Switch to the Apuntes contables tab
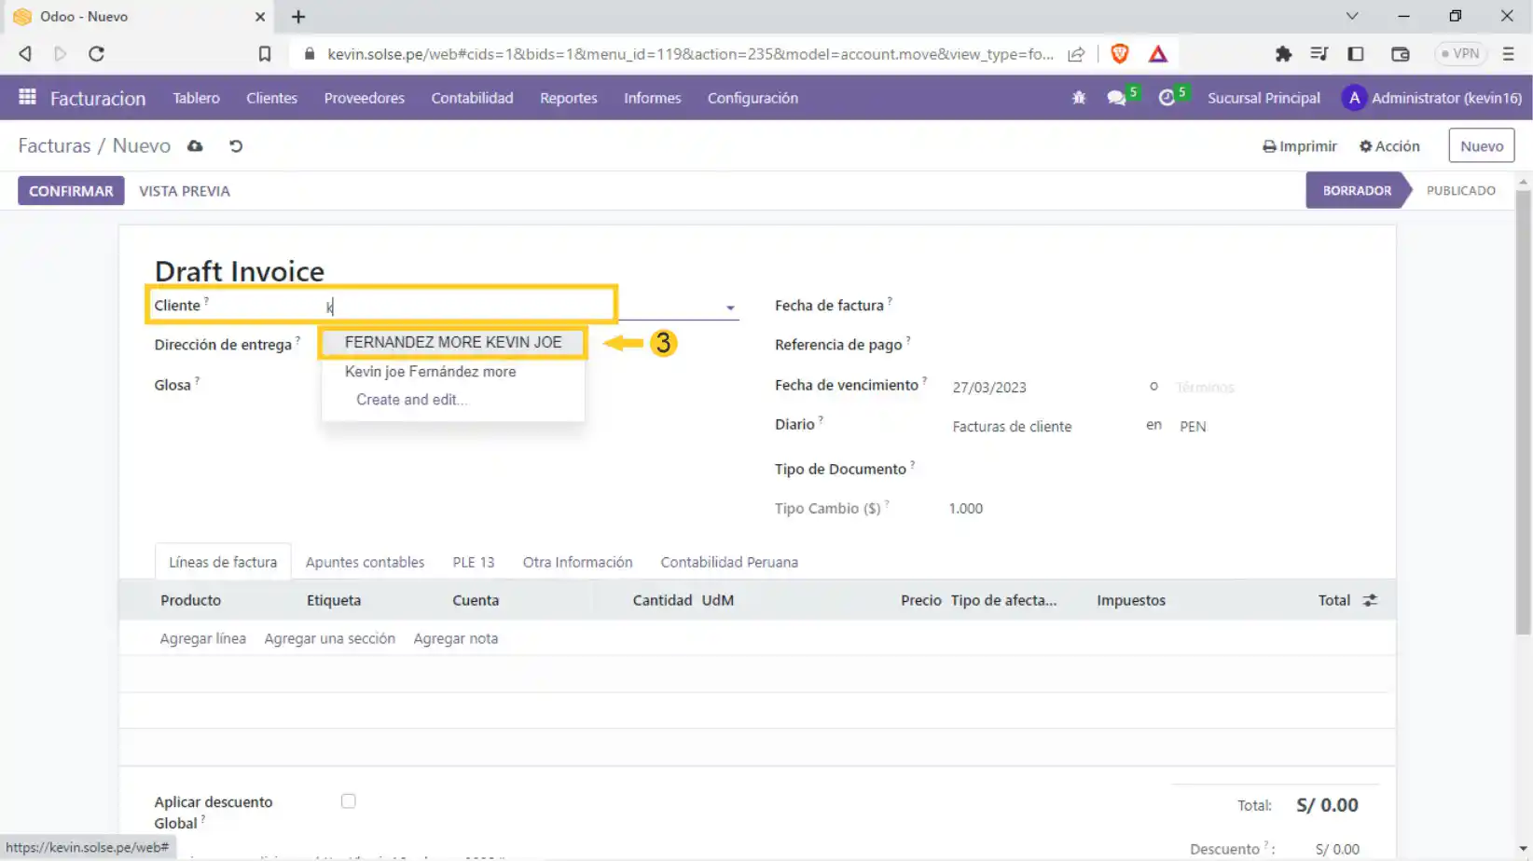The height and width of the screenshot is (861, 1533). (365, 562)
